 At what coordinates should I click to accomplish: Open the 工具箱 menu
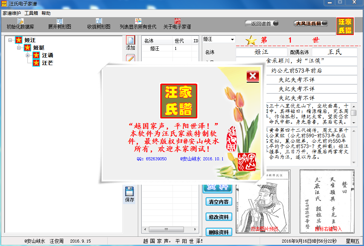point(31,13)
